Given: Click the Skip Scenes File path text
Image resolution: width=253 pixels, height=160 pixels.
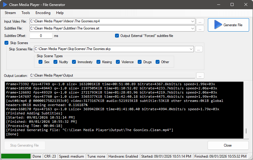Looking at the screenshot, I should 73,49.
